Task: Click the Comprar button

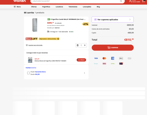Action: 113,47
